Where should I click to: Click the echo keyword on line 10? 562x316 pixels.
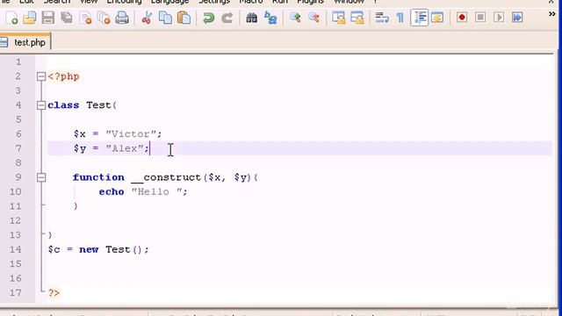pyautogui.click(x=112, y=191)
